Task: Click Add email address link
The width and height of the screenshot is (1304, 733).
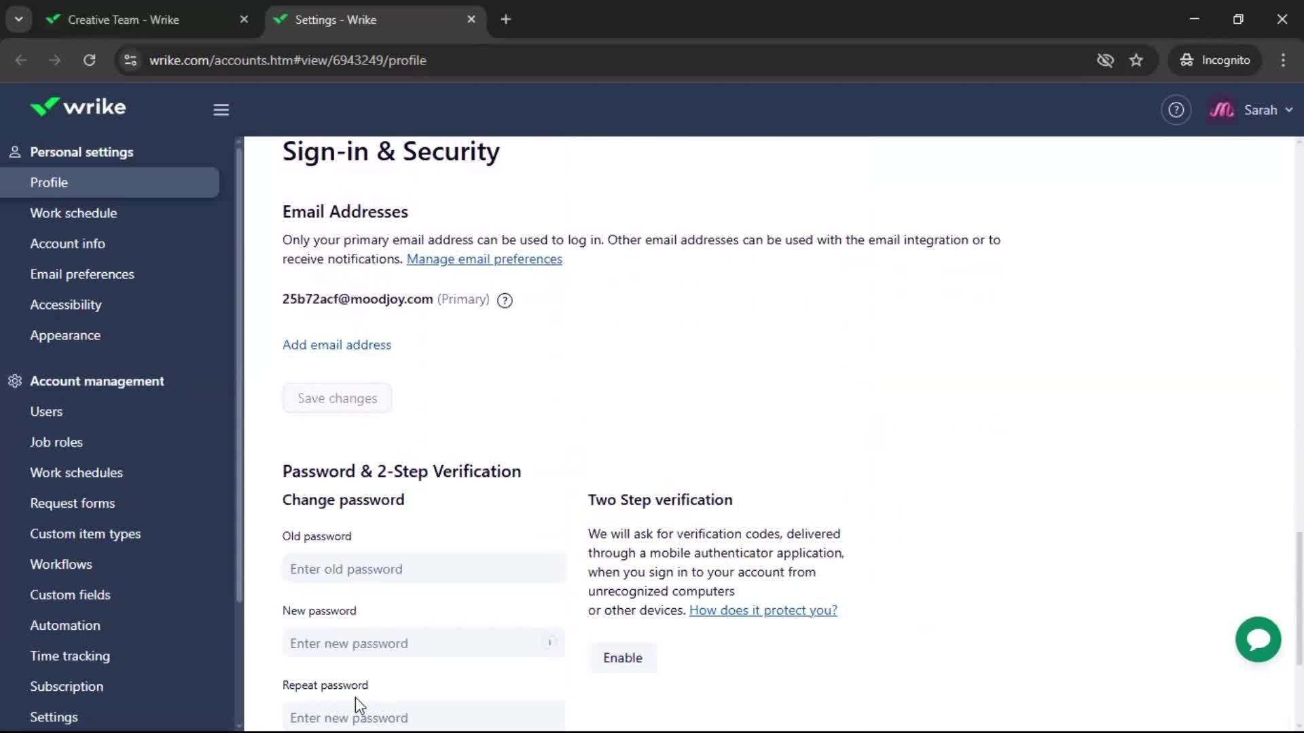Action: [337, 345]
